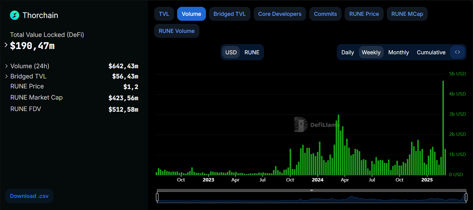The width and height of the screenshot is (473, 210).
Task: Click the RUNE FDV label
Action: (x=26, y=109)
